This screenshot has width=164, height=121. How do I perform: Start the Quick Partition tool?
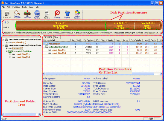coord(37,15)
